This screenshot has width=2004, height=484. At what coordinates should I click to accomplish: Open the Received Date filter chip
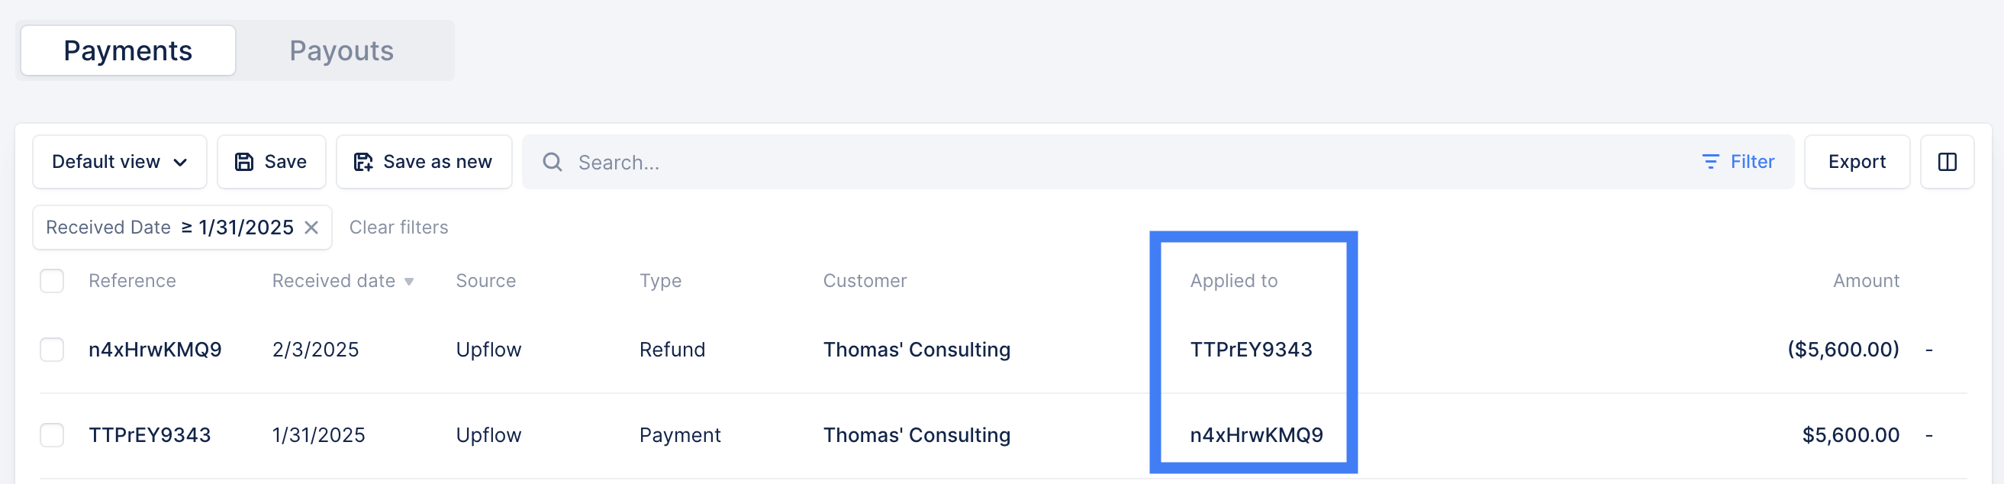click(x=169, y=227)
